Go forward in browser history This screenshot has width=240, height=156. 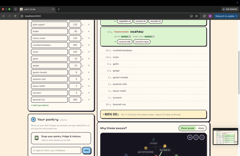9,16
